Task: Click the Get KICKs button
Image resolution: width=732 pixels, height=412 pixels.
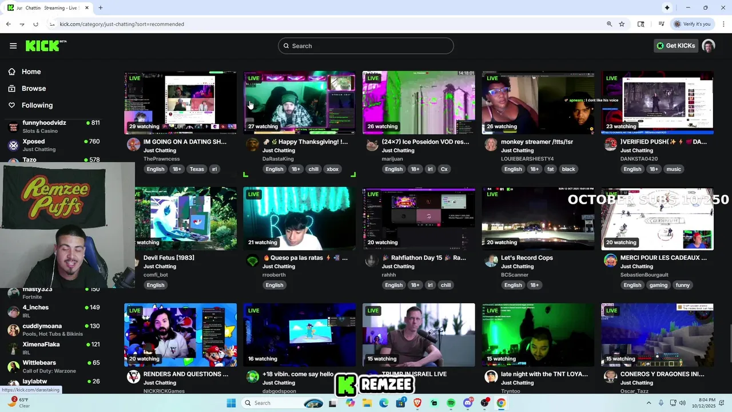Action: (x=675, y=46)
